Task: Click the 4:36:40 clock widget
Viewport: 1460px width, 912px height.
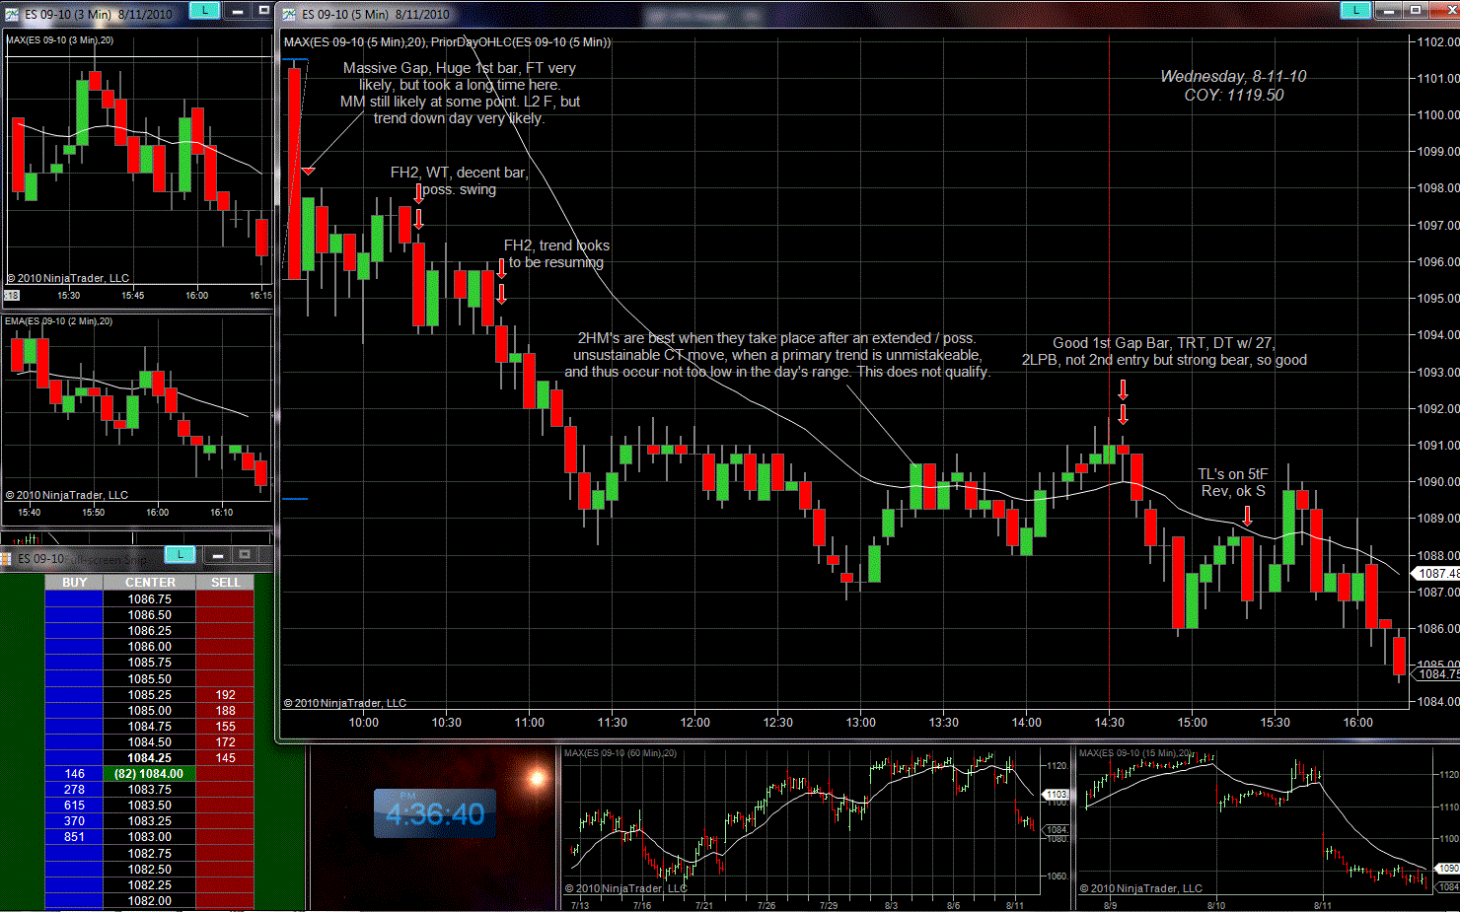Action: pos(435,813)
